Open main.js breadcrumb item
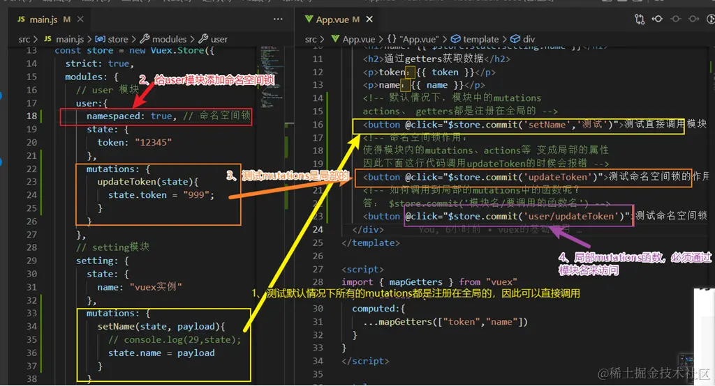 coord(70,40)
